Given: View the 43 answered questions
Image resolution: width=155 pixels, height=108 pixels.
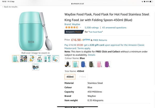Looking at the screenshot, I should tap(114, 28).
